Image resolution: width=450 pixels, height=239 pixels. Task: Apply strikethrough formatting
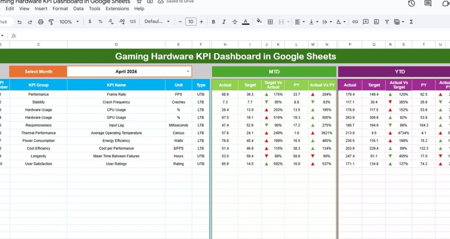[235, 22]
